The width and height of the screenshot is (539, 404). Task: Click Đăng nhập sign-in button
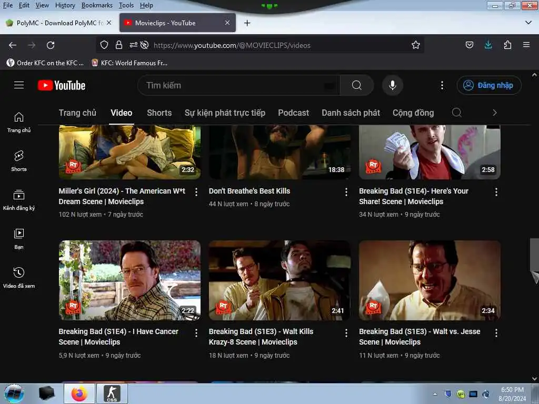click(x=488, y=85)
